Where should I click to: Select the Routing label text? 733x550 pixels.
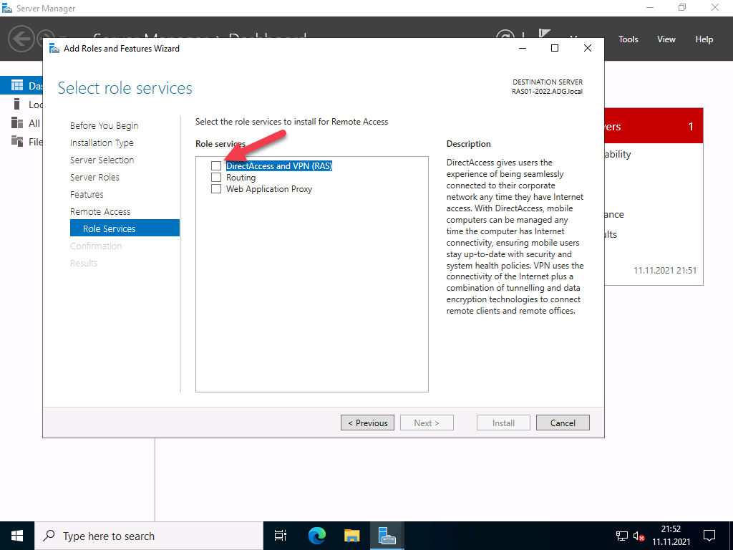pos(241,178)
